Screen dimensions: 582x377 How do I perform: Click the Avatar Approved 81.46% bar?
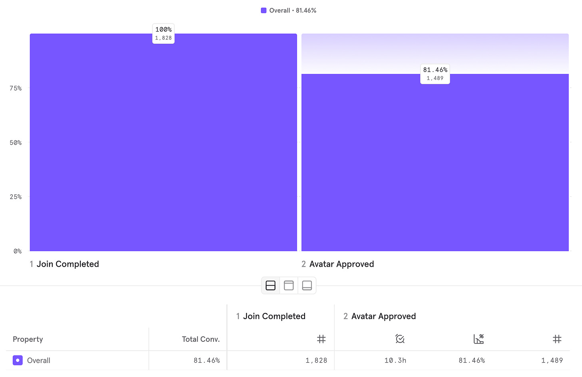pyautogui.click(x=435, y=162)
